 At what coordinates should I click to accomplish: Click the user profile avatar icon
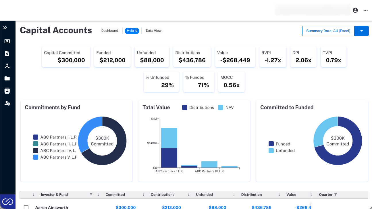[x=355, y=10]
